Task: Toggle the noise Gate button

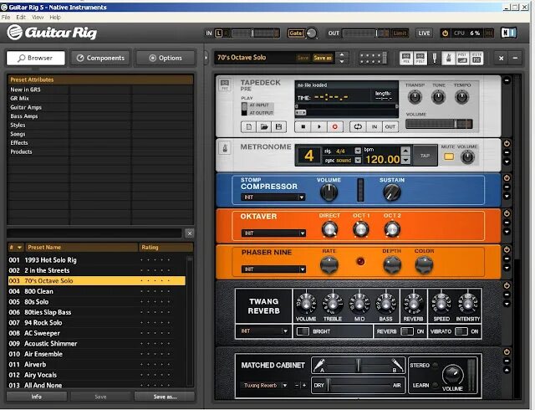Action: coord(296,33)
